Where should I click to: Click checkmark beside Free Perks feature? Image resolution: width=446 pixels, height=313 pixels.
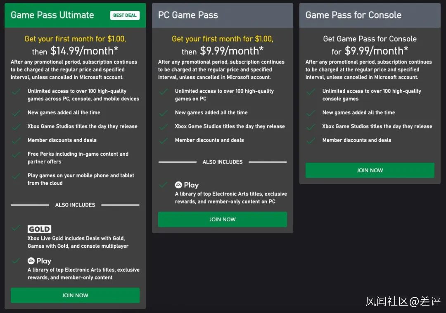click(x=16, y=155)
